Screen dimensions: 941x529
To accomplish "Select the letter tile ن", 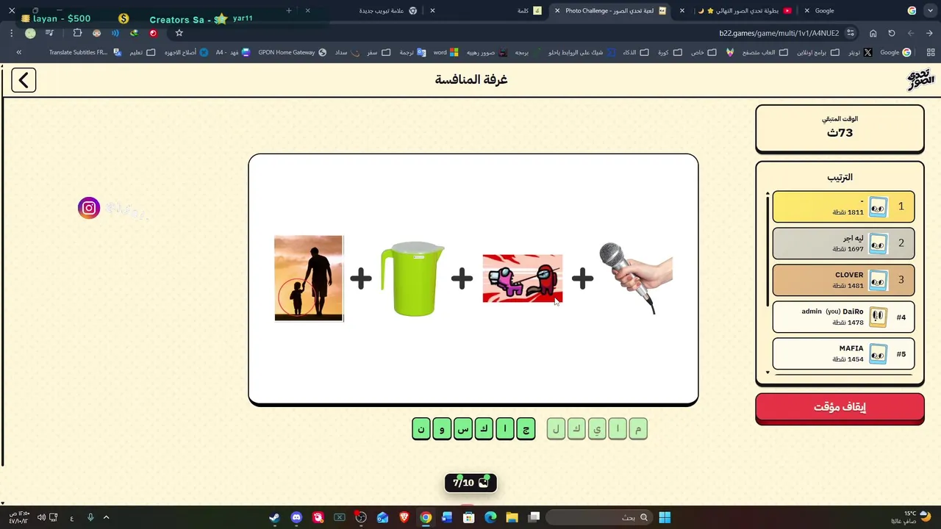I will pos(421,429).
